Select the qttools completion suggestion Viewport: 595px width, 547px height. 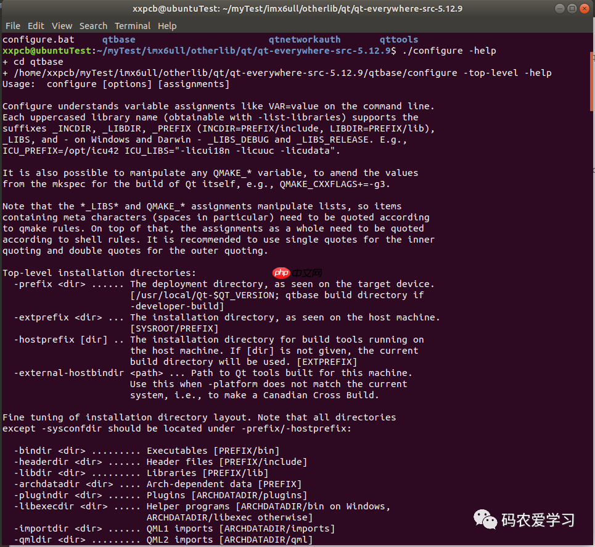398,39
